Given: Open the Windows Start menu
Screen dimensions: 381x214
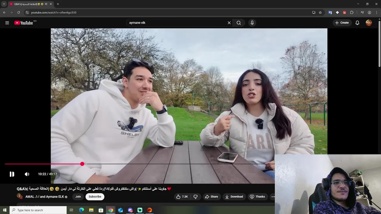Looking at the screenshot, I should click(5, 210).
